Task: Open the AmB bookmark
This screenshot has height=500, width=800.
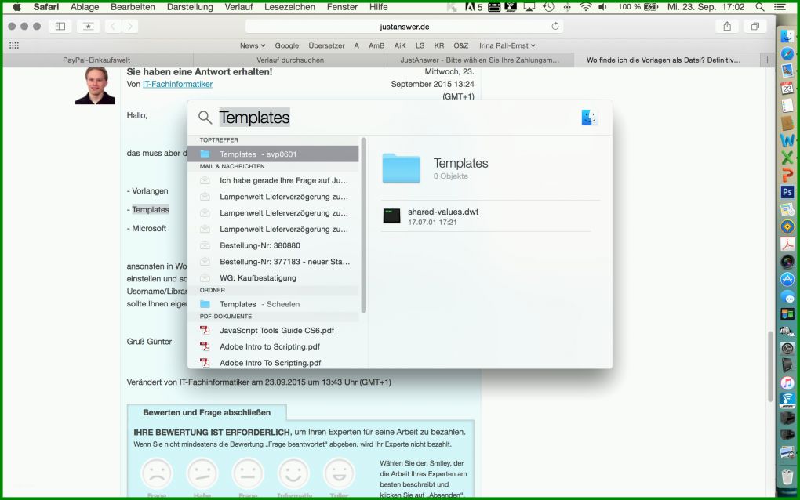Action: (x=376, y=45)
